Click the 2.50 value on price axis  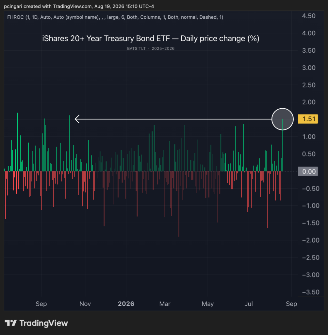(x=309, y=85)
